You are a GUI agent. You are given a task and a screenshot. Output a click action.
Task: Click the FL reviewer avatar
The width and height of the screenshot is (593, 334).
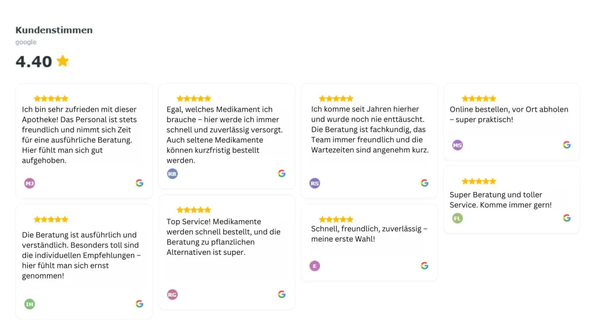click(x=458, y=218)
